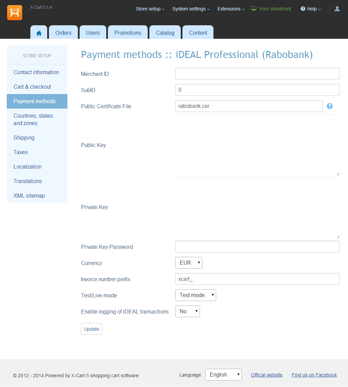
Task: Switch to the Catalog tab
Action: click(165, 33)
